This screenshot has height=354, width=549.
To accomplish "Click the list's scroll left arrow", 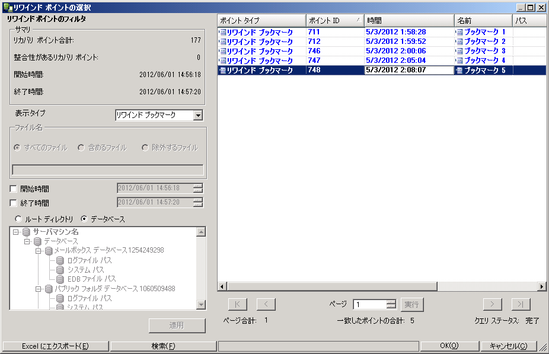I will click(x=222, y=286).
